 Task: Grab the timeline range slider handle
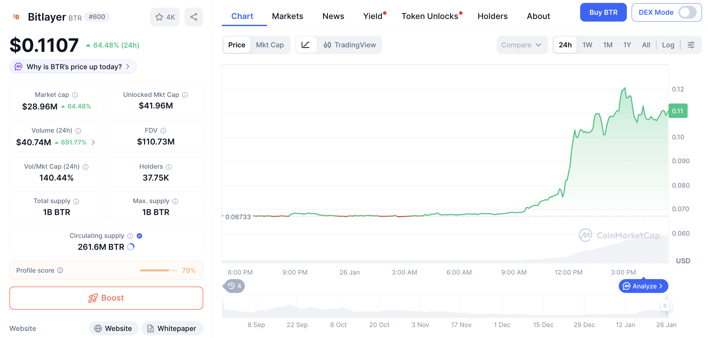(x=665, y=305)
